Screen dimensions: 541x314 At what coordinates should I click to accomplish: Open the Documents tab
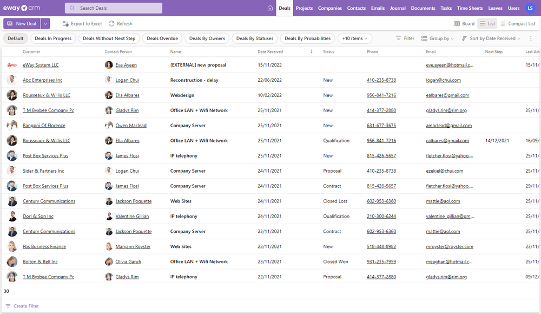(x=423, y=8)
